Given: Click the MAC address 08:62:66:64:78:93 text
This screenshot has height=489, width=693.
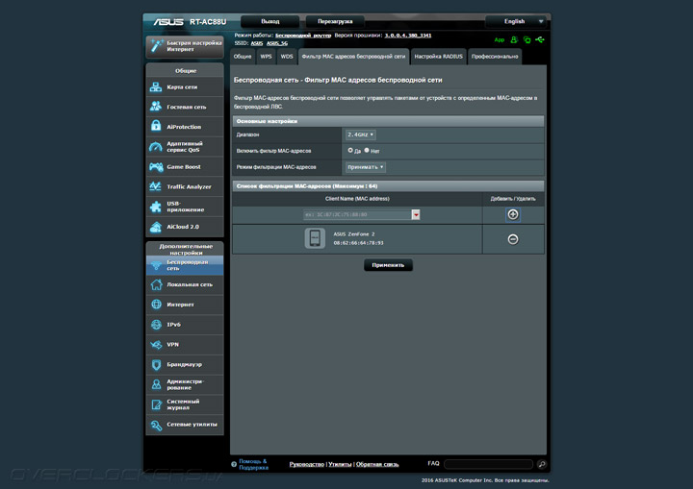Looking at the screenshot, I should pyautogui.click(x=358, y=243).
